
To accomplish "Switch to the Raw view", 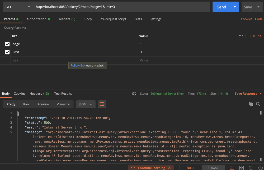I will tap(26, 104).
